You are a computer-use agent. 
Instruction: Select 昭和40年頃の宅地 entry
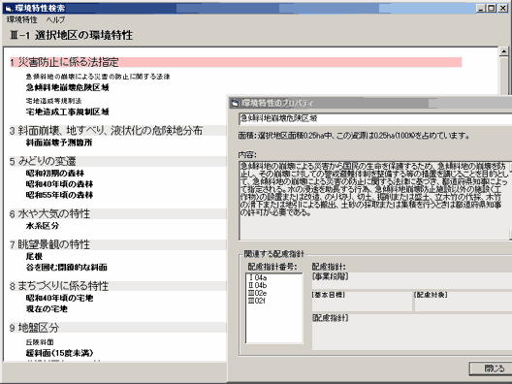[59, 298]
